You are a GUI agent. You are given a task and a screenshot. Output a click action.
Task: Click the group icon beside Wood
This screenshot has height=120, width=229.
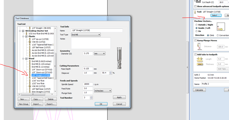(x=27, y=58)
